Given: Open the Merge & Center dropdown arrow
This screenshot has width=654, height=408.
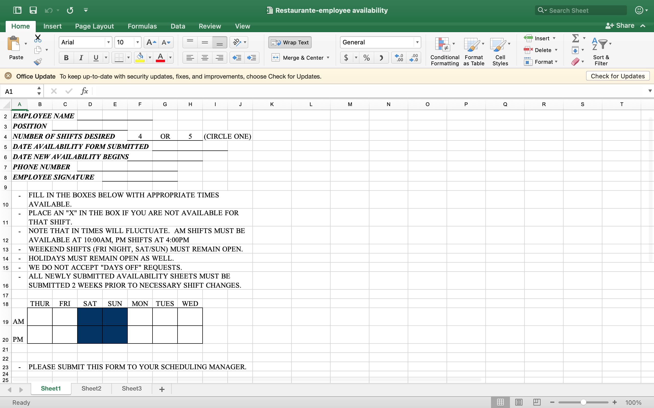Looking at the screenshot, I should click(x=328, y=57).
